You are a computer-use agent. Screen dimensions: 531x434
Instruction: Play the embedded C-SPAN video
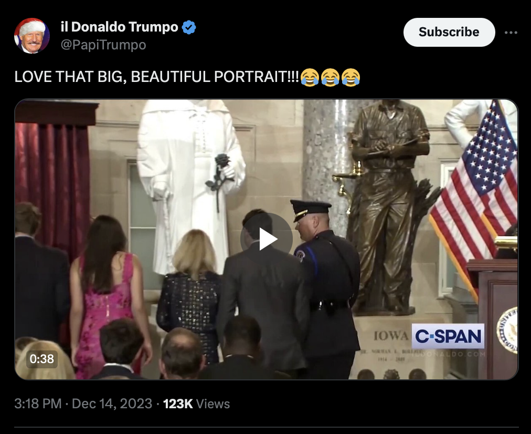pyautogui.click(x=266, y=239)
